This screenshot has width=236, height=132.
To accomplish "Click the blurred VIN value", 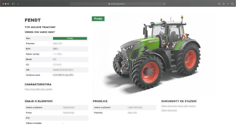I will pyautogui.click(x=63, y=70).
